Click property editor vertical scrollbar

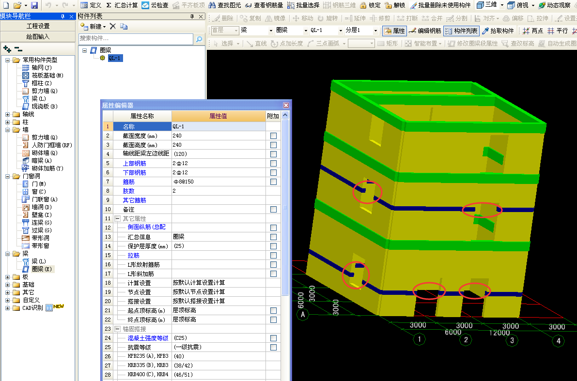[285, 207]
